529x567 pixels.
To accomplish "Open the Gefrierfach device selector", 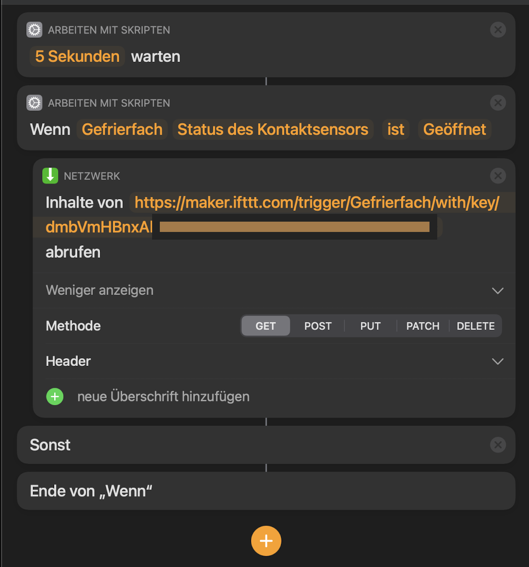I will tap(122, 129).
